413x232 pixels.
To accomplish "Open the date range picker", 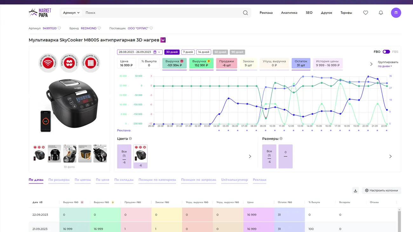I will [139, 52].
